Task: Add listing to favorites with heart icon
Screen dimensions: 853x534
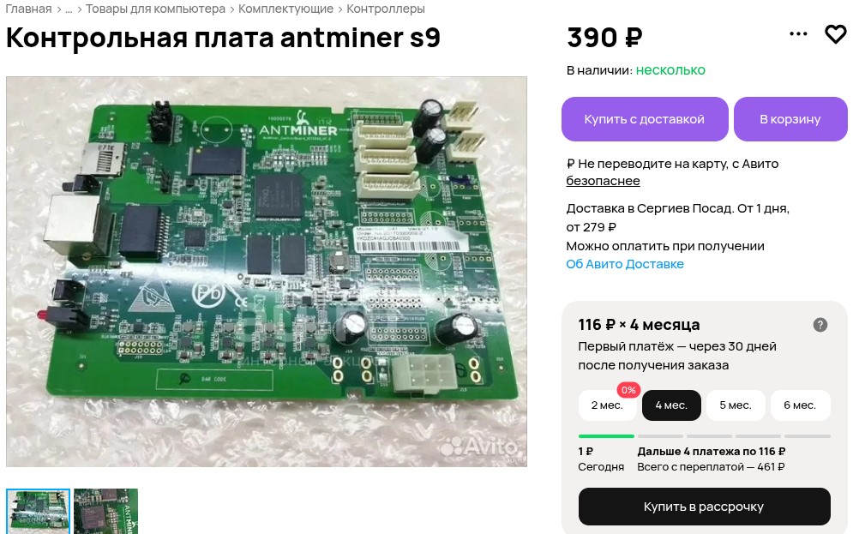Action: pyautogui.click(x=836, y=34)
